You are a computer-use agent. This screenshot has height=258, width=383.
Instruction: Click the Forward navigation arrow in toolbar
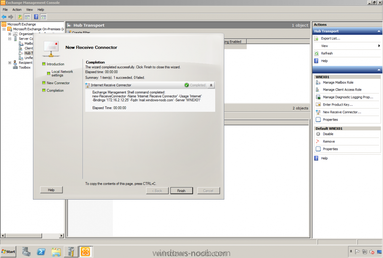tap(11, 17)
